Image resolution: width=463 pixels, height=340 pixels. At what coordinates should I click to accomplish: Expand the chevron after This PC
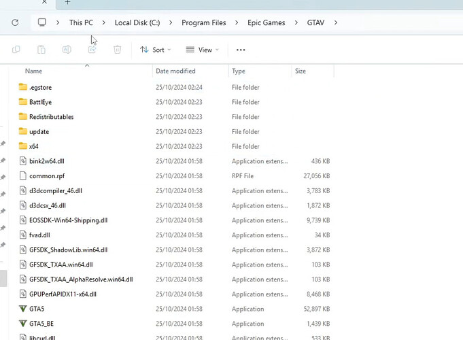pos(103,22)
